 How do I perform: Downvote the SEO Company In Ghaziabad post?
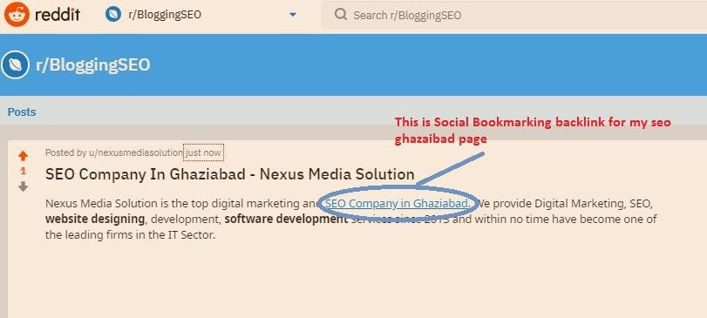[x=23, y=186]
